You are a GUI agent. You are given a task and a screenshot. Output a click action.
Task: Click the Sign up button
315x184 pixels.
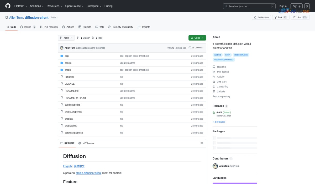pyautogui.click(x=296, y=6)
